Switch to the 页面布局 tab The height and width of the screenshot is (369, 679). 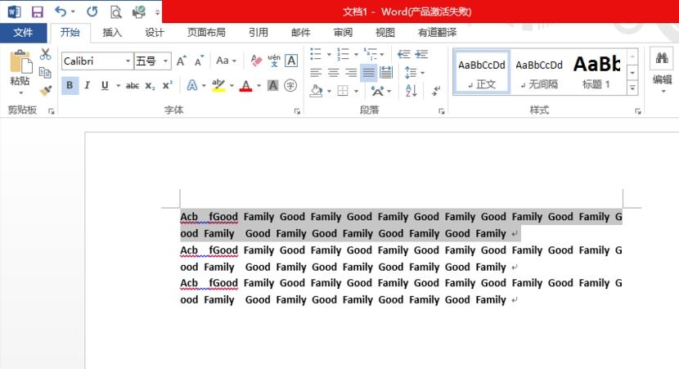206,33
